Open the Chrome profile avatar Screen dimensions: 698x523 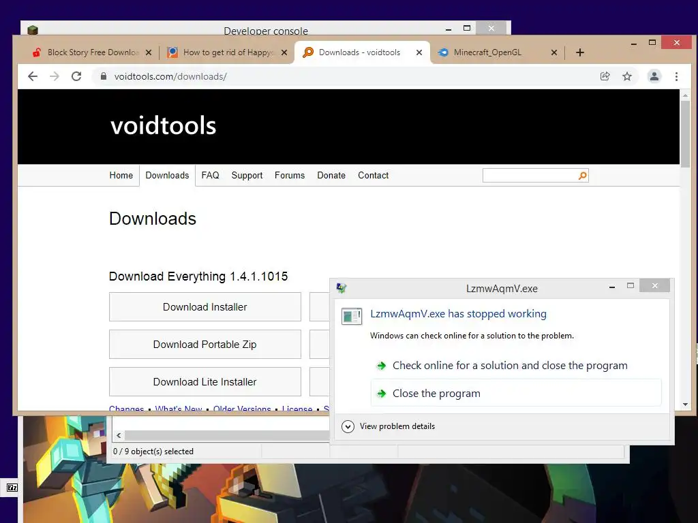(x=654, y=76)
